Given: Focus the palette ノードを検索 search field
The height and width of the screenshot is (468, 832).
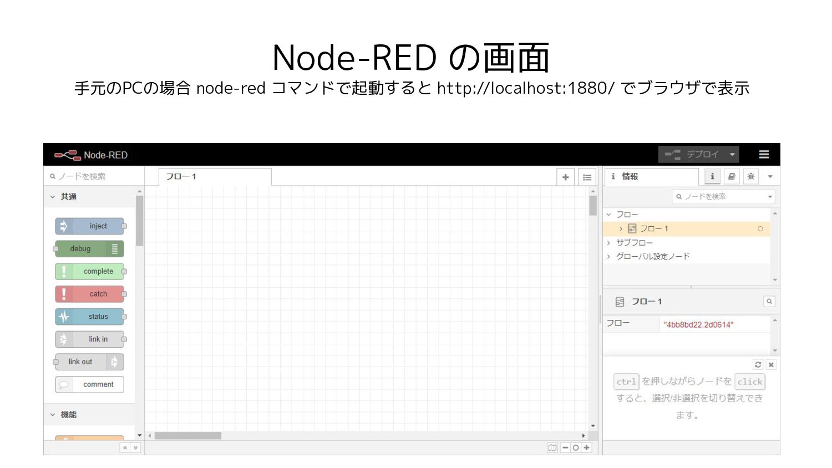Looking at the screenshot, I should point(93,176).
